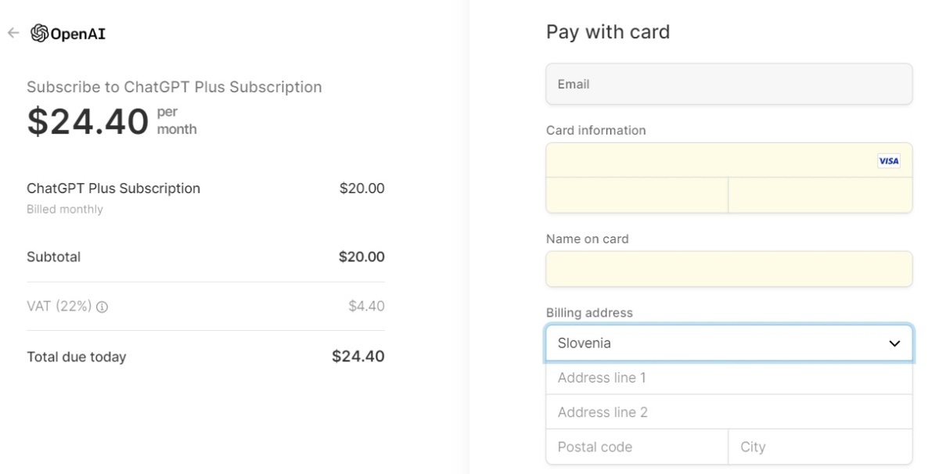
Task: Select the Total due today row
Action: (x=206, y=357)
